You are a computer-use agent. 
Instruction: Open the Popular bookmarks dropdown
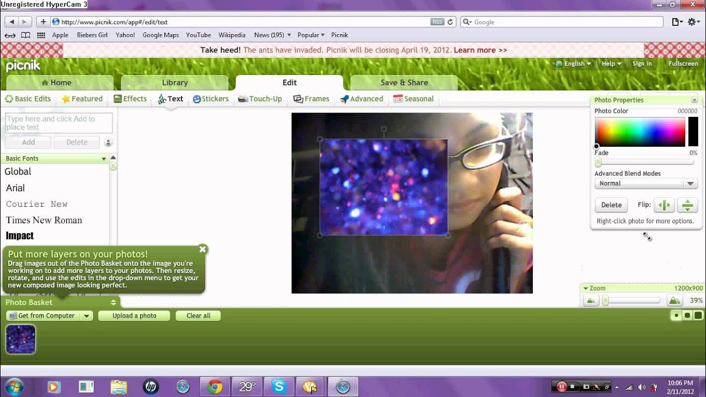pyautogui.click(x=311, y=35)
